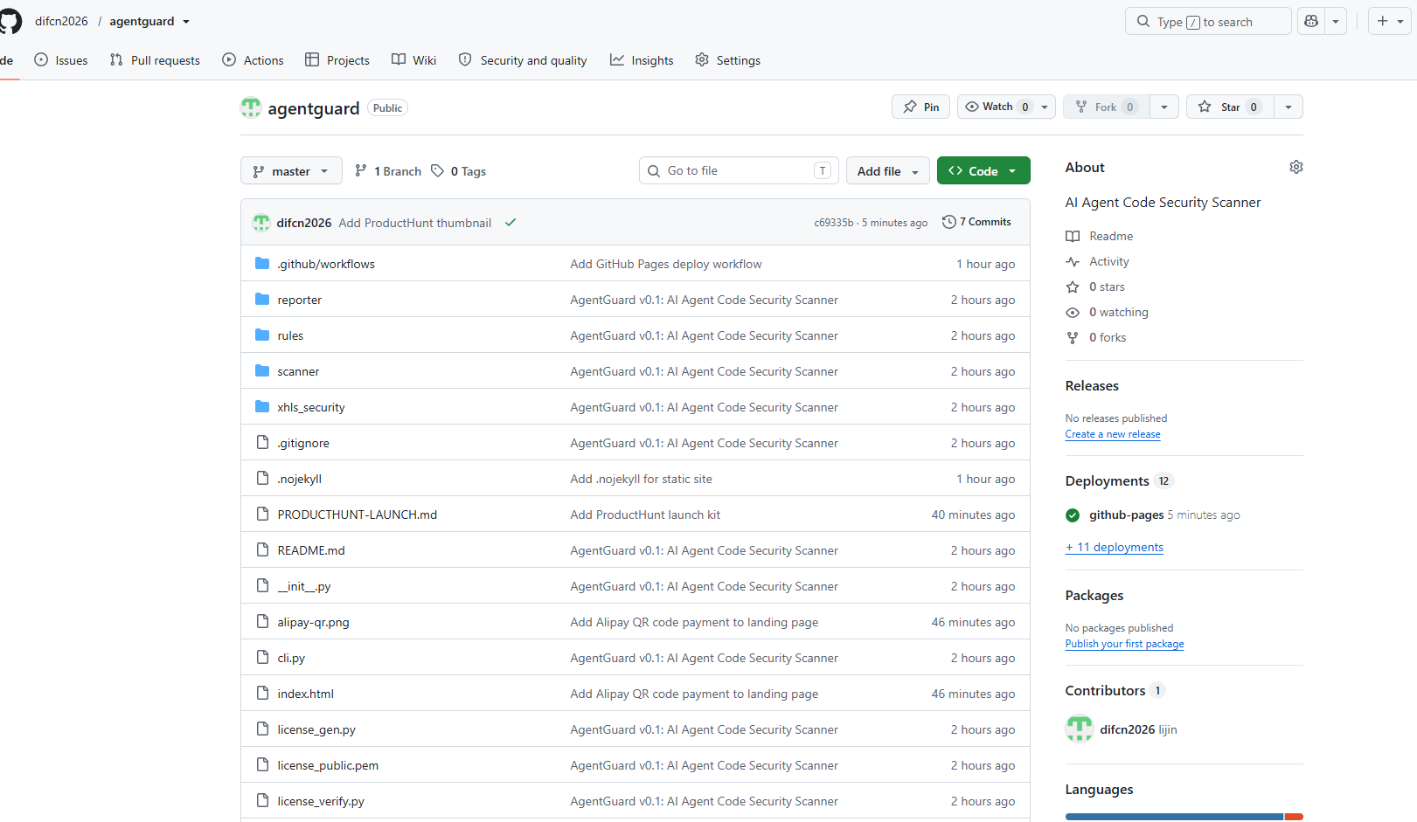Open the master branch selector
The width and height of the screenshot is (1417, 822).
click(x=290, y=171)
